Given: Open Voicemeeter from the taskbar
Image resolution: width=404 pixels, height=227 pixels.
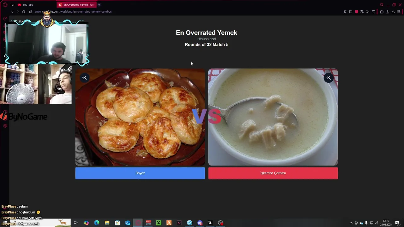Looking at the screenshot, I should [x=148, y=223].
